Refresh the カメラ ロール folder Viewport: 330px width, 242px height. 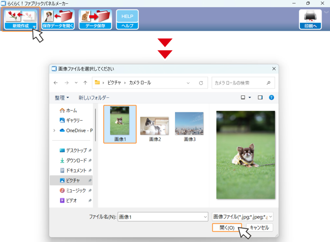[201, 83]
